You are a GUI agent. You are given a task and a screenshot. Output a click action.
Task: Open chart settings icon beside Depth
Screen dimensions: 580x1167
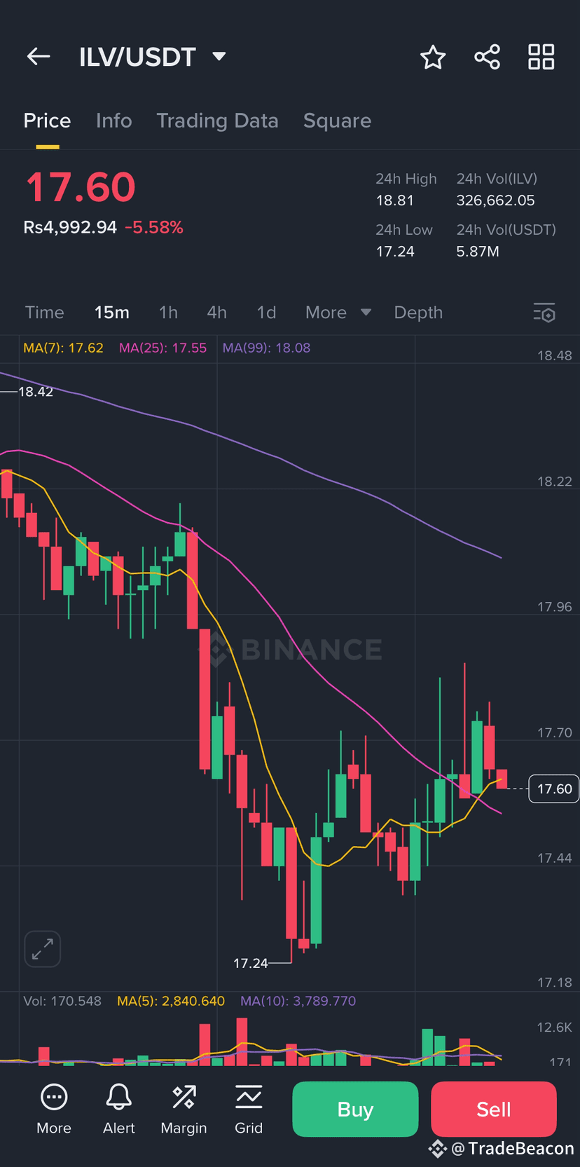coord(544,313)
